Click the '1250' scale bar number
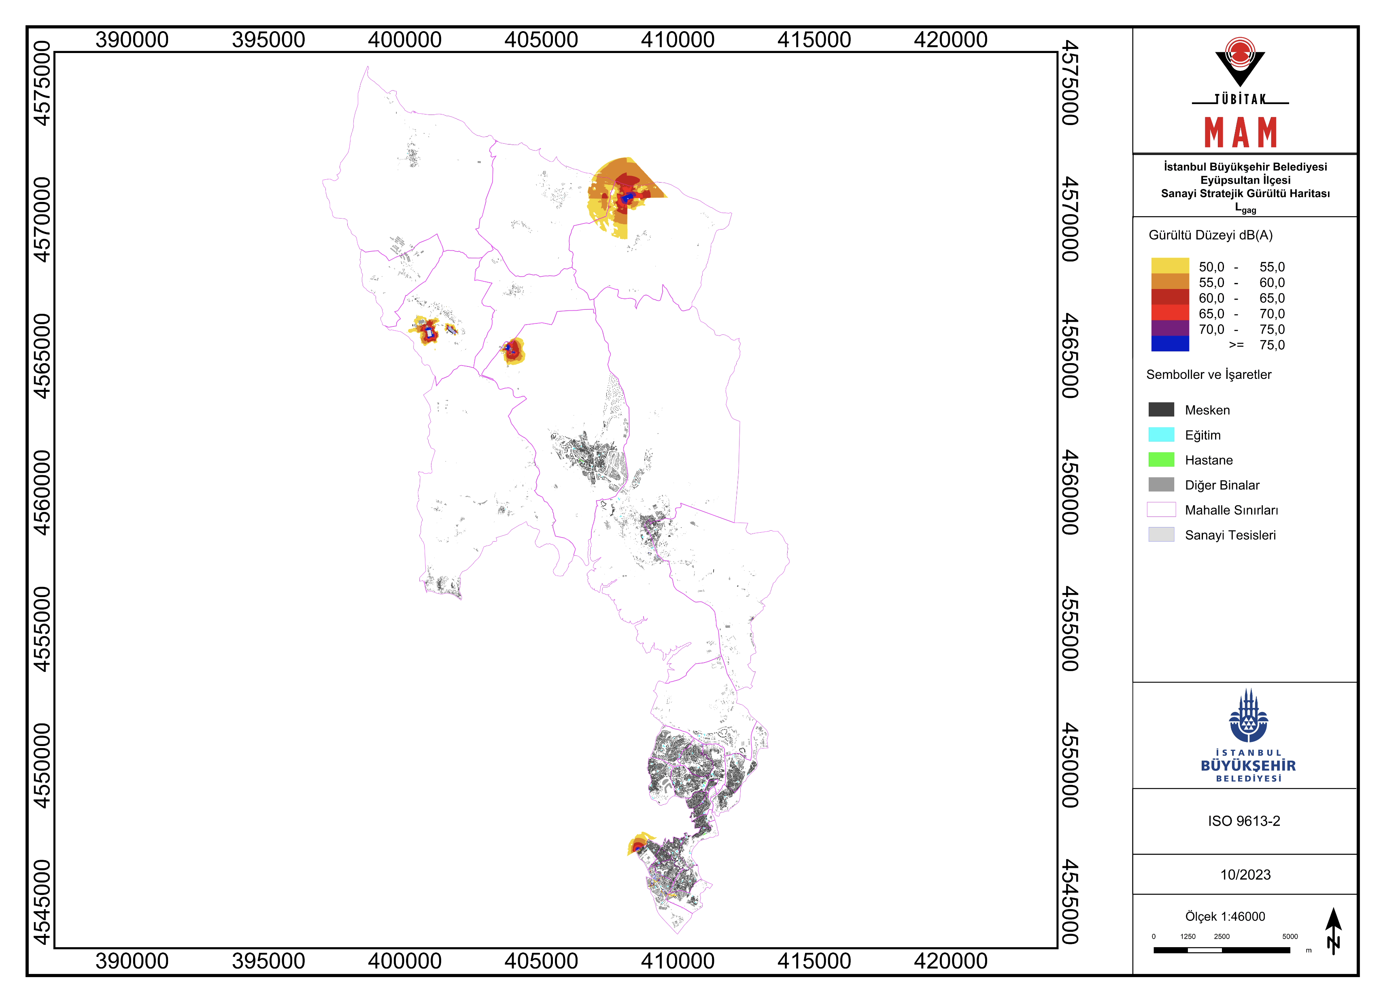Screen dimensions: 1381x999 coord(1188,936)
